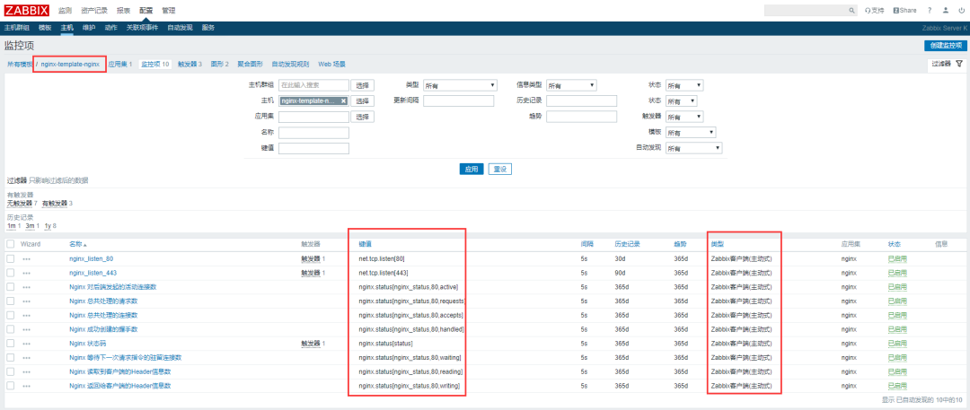Click the 名称 filter text field
Viewport: 970px width, 410px height.
[313, 133]
